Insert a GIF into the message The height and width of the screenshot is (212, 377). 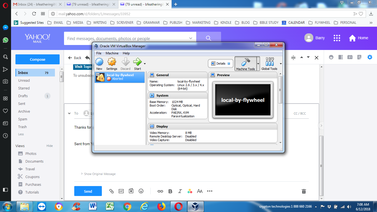[x=121, y=191]
